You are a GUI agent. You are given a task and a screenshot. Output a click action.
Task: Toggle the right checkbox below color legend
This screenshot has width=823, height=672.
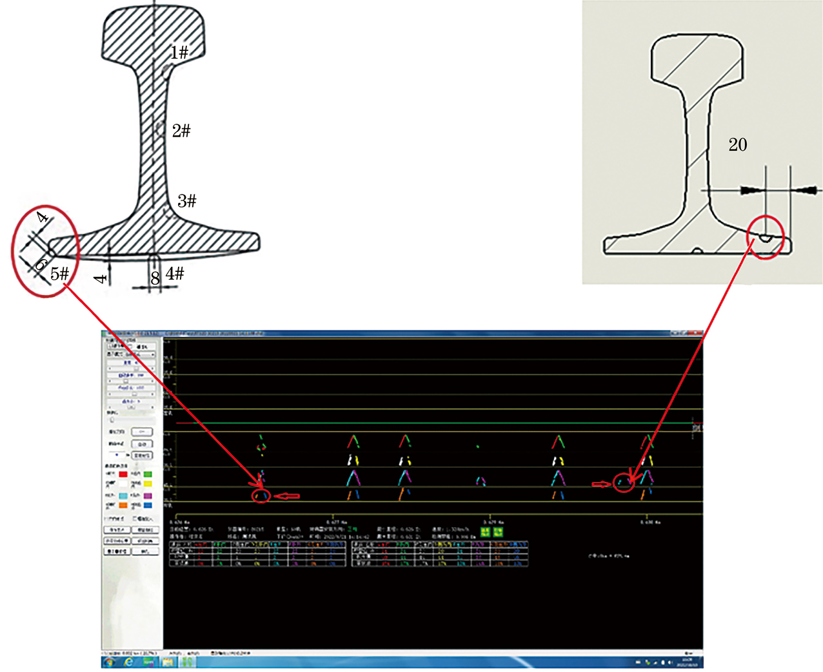click(135, 518)
